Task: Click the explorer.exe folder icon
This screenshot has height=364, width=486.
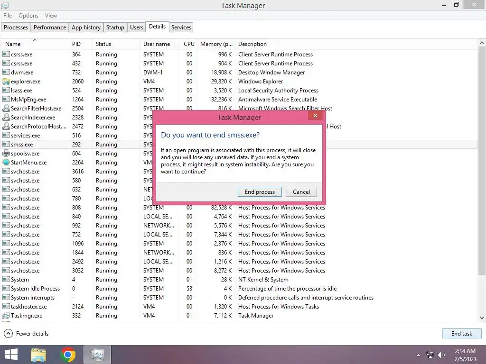Action: coord(6,82)
